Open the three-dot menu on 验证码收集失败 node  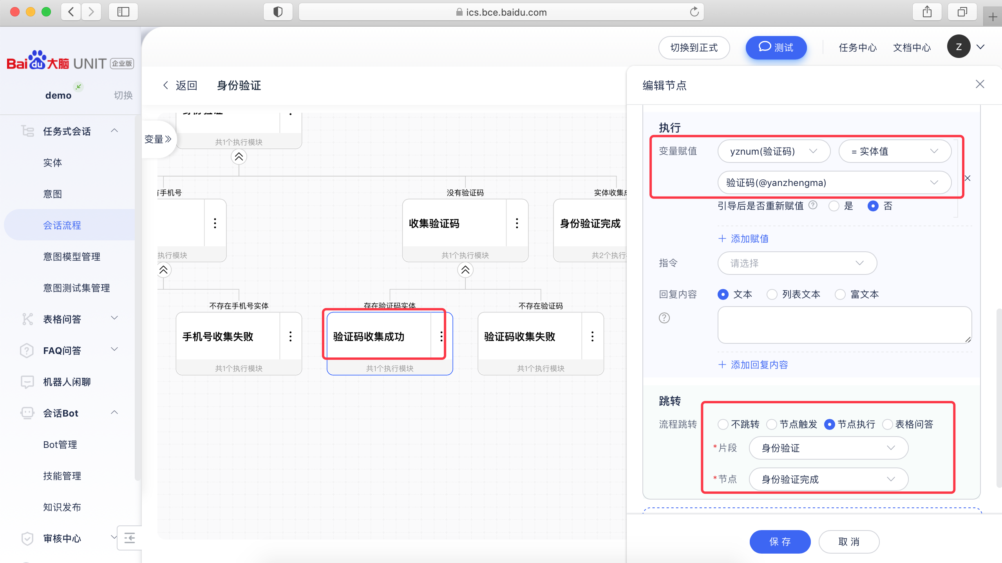(592, 336)
